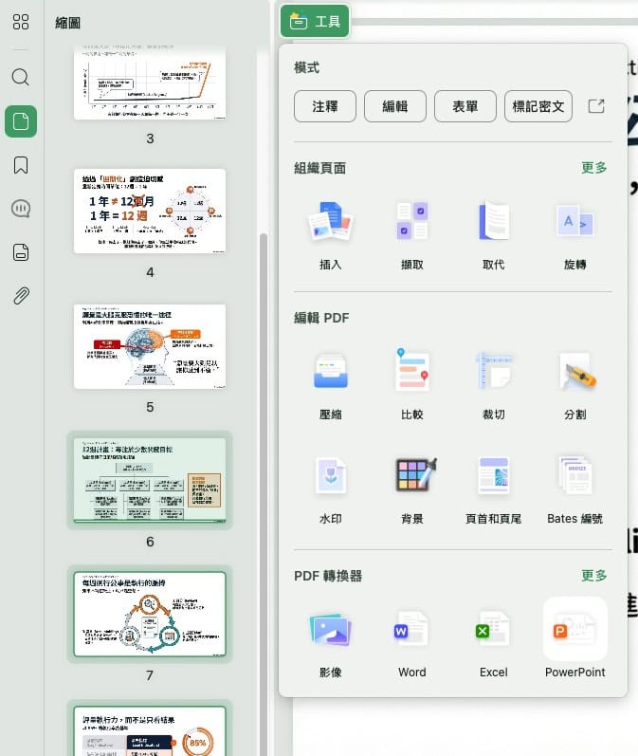Open 更多 link in 組織頁面 section
This screenshot has width=638, height=756.
pos(593,168)
